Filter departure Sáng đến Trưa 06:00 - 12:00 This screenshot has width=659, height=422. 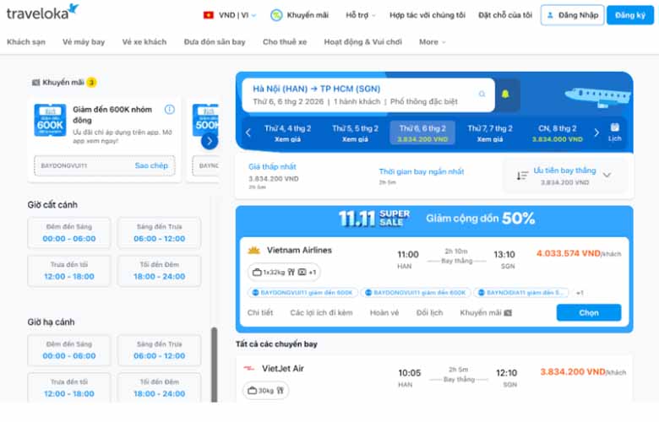[160, 233]
